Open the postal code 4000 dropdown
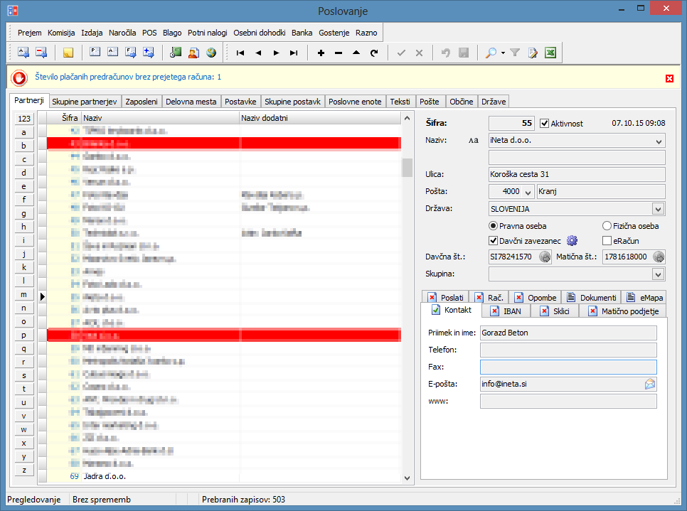Image resolution: width=687 pixels, height=511 pixels. [x=528, y=192]
